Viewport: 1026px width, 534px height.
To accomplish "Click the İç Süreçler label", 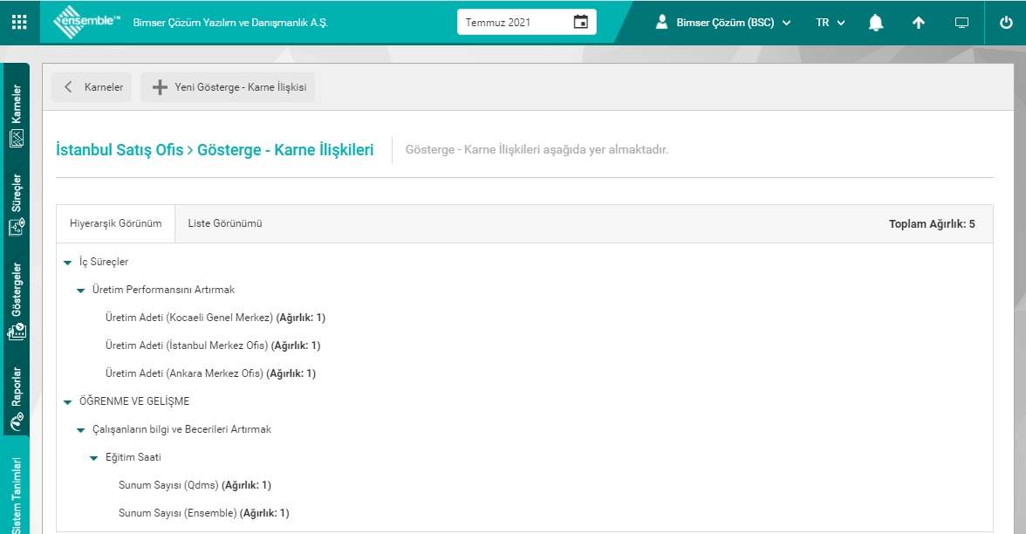I will [x=103, y=262].
